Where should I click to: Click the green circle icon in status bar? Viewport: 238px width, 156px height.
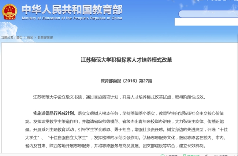click(162, 155)
